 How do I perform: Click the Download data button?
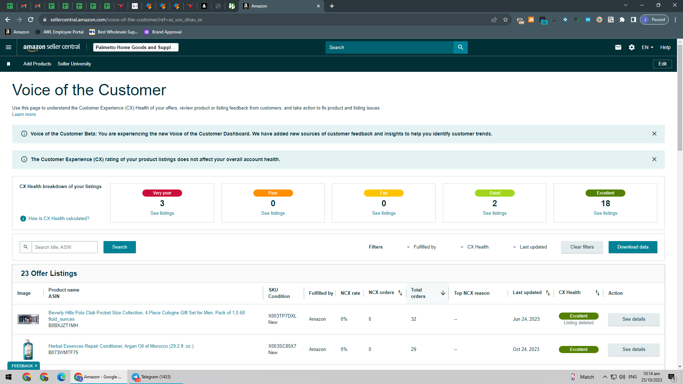pos(633,247)
